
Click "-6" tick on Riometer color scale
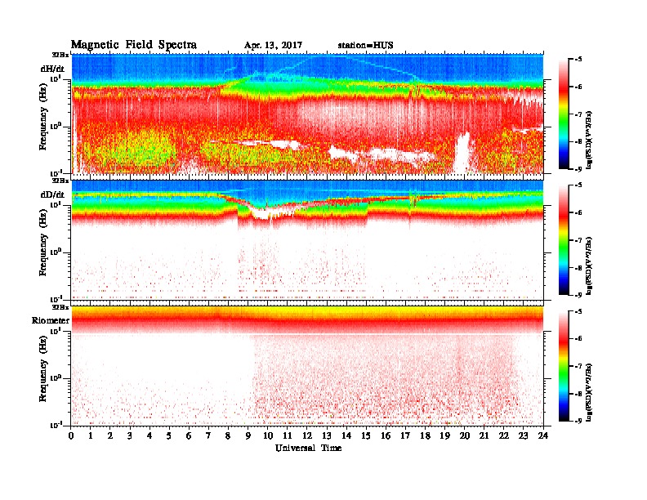click(x=578, y=339)
